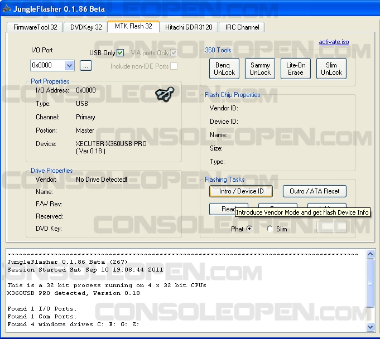Viewport: 380px width, 339px height.
Task: Click the 'DVD Key:' label in Drive Properties
Action: (x=49, y=229)
